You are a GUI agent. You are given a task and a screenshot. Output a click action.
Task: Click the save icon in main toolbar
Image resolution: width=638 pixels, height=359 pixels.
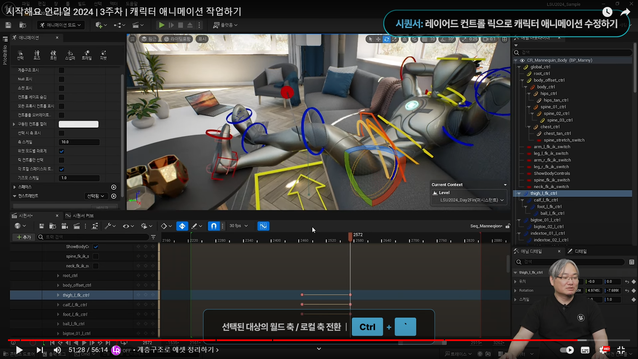click(x=8, y=25)
